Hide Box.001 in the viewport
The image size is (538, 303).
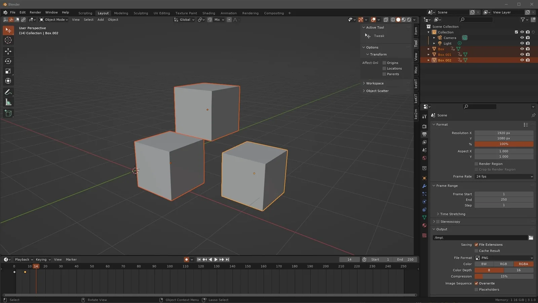click(522, 54)
